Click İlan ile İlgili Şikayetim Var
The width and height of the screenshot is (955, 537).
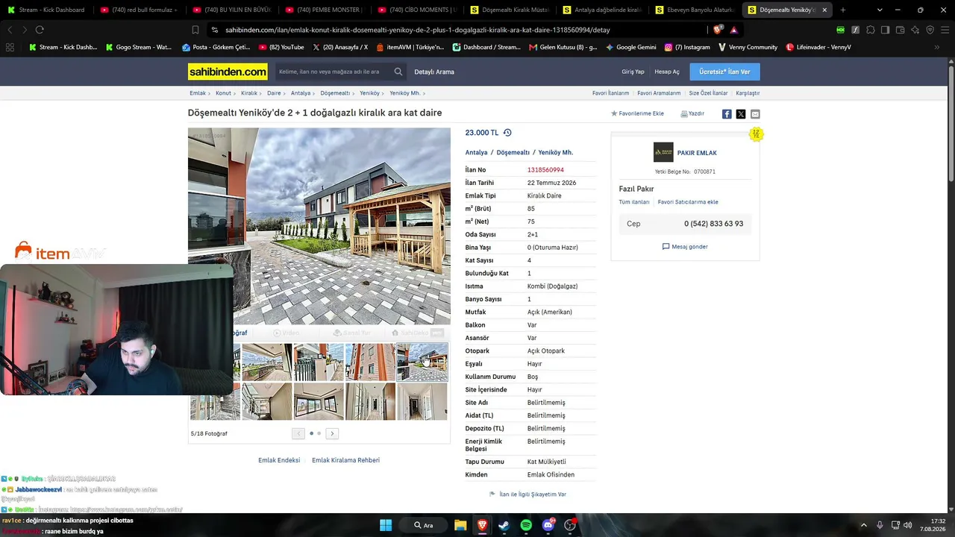click(x=533, y=494)
